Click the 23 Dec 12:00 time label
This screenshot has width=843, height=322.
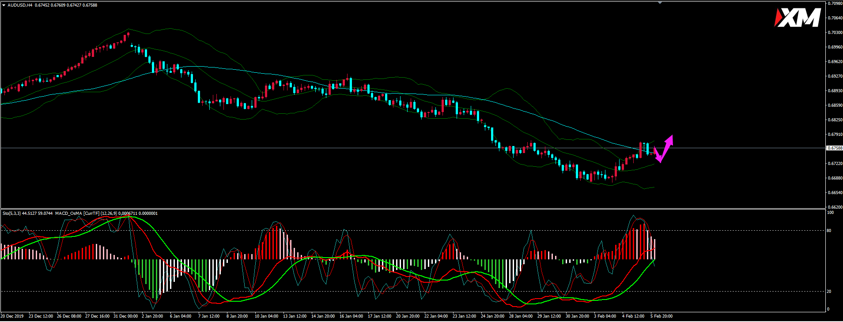pos(41,316)
